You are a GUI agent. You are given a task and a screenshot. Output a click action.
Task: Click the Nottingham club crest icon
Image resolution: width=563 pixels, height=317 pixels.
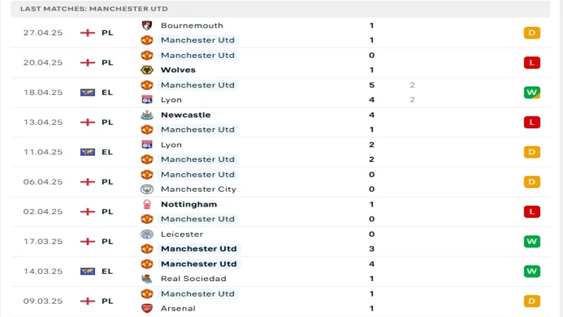point(146,204)
